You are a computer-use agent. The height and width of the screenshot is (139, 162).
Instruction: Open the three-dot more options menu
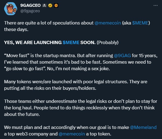[155, 5]
